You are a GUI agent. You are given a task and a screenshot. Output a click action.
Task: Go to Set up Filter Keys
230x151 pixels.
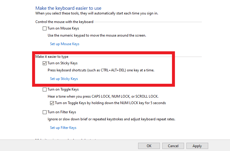(x=63, y=128)
